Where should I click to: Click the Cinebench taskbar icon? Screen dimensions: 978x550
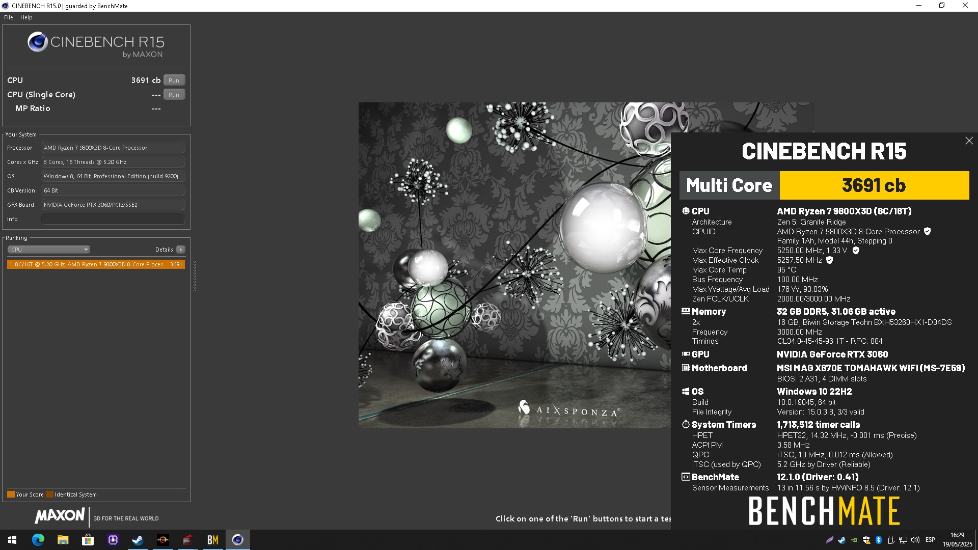click(x=237, y=540)
